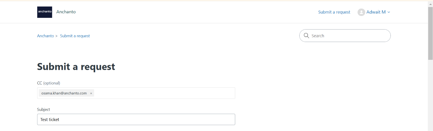Click the CC (optional) label
This screenshot has height=131, width=433.
pyautogui.click(x=49, y=83)
